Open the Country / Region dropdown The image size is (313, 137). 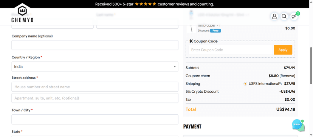95,67
